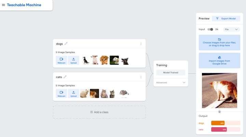Click the Model Trained button
The image size is (246, 137).
coord(171,72)
